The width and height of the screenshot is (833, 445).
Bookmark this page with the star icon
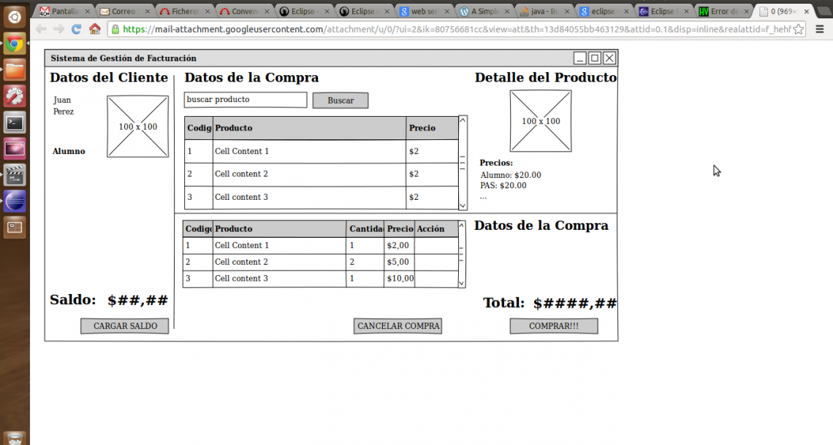tap(799, 29)
